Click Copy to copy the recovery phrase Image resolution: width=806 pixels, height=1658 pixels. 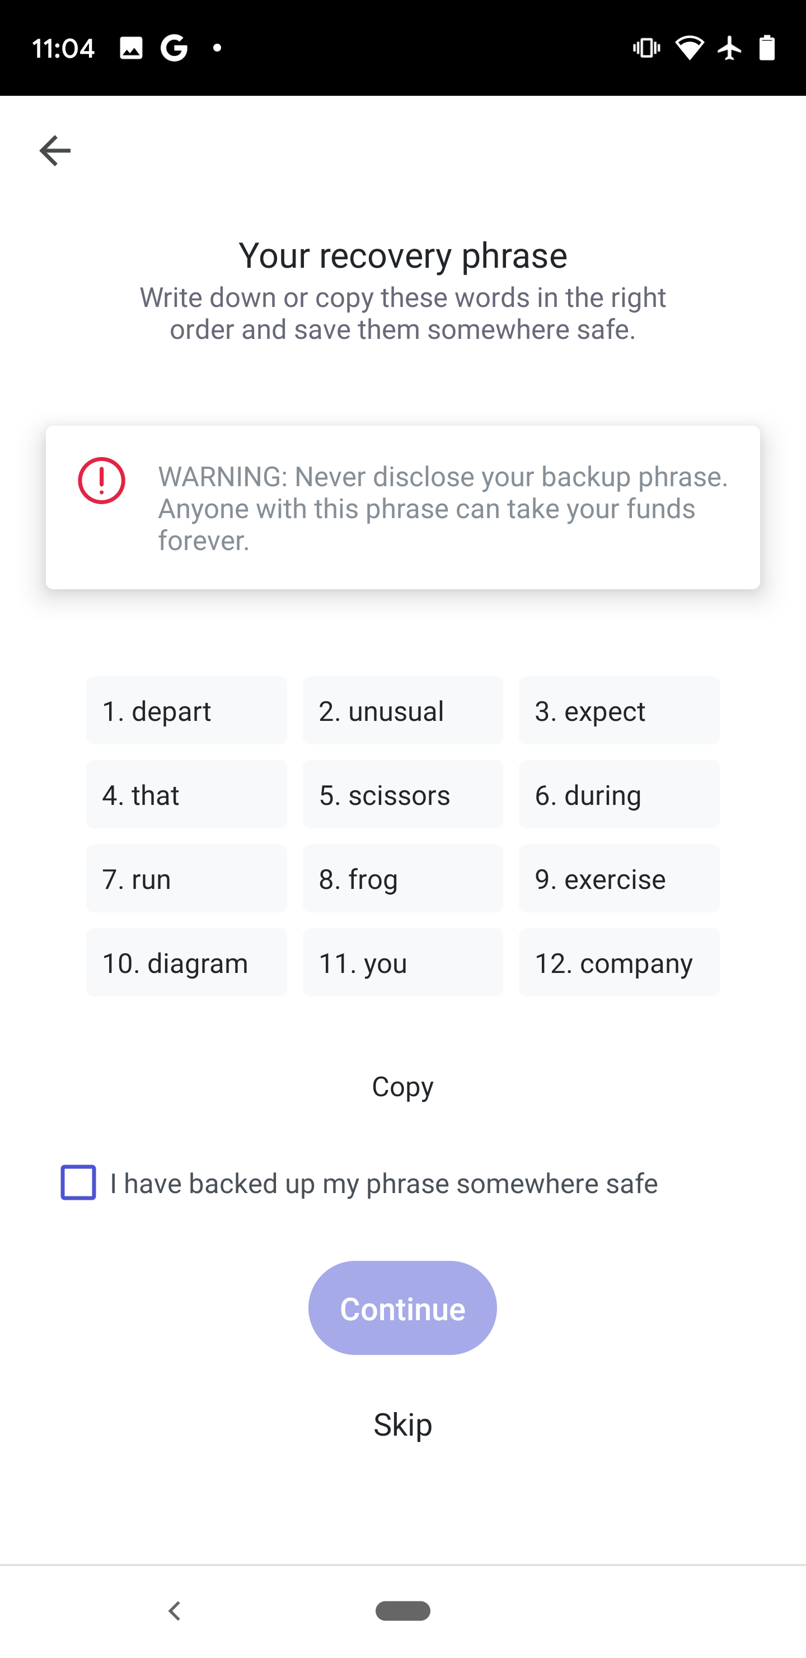pyautogui.click(x=402, y=1087)
